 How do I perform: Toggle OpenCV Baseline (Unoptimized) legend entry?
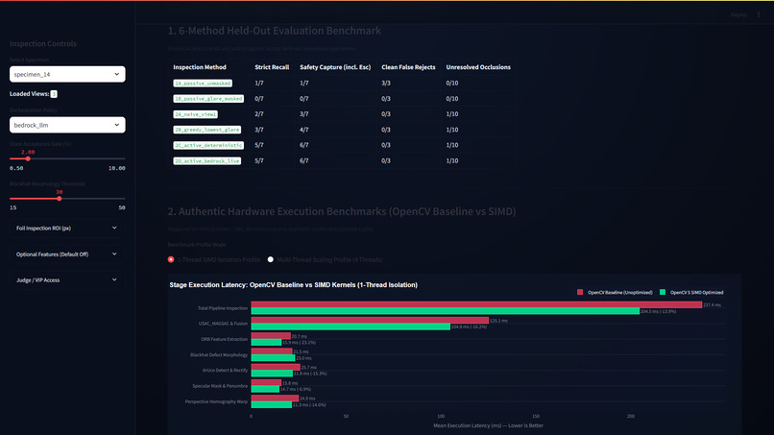coord(615,292)
